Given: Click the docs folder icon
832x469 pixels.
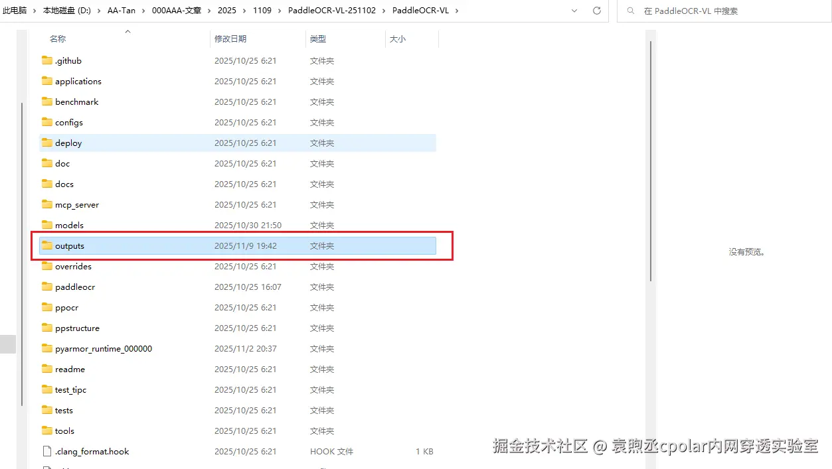Looking at the screenshot, I should click(x=46, y=184).
